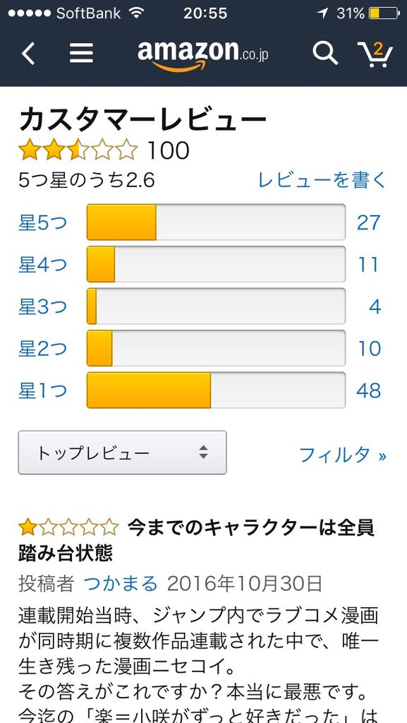Image resolution: width=407 pixels, height=723 pixels.
Task: Open the shopping cart icon
Action: pos(375,54)
